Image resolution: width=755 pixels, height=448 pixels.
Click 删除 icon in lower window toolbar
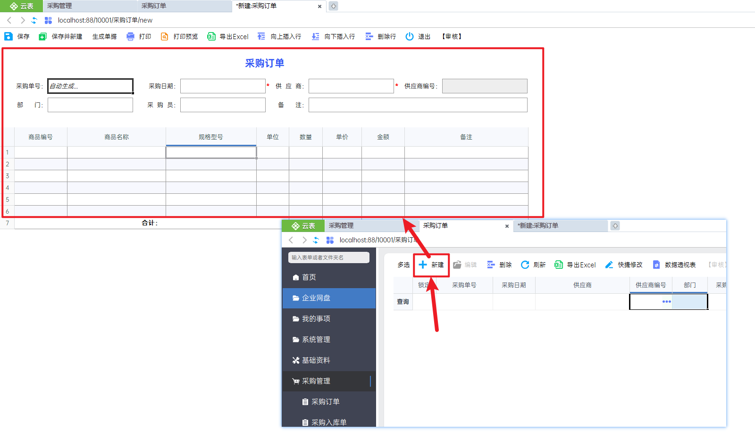point(491,265)
